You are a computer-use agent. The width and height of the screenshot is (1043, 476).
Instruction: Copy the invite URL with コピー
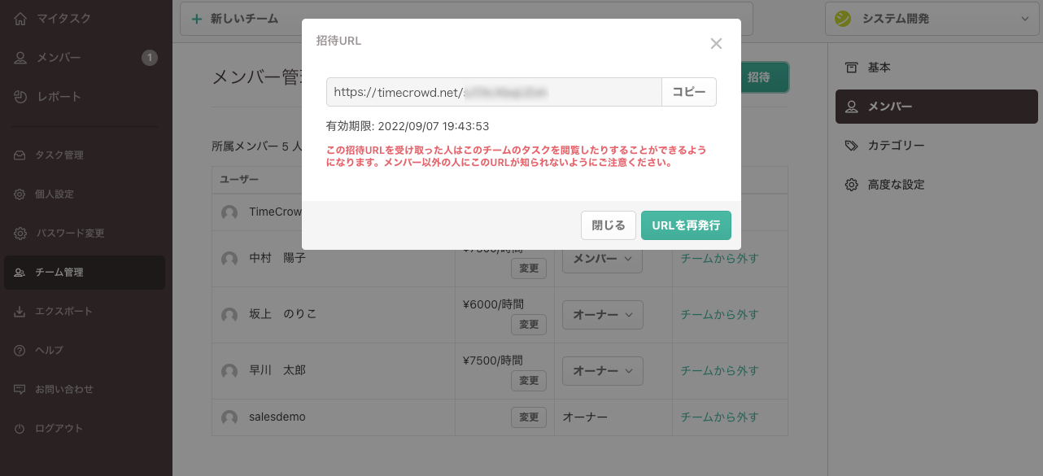(x=688, y=92)
